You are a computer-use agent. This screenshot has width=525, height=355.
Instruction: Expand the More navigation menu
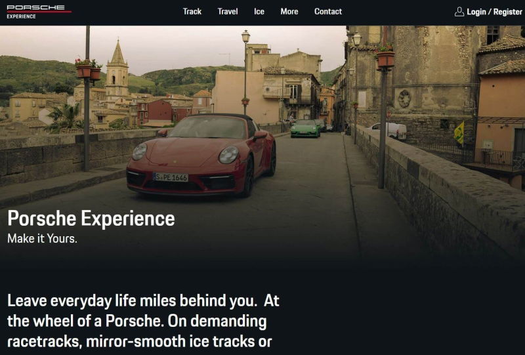[x=289, y=12]
